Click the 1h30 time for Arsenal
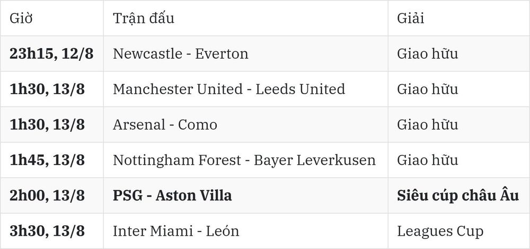 [47, 125]
